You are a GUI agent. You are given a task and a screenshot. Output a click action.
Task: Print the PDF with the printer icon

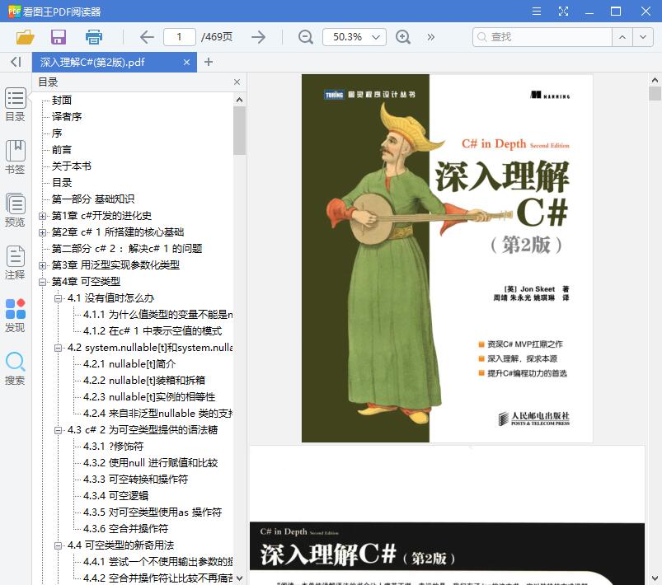tap(94, 37)
